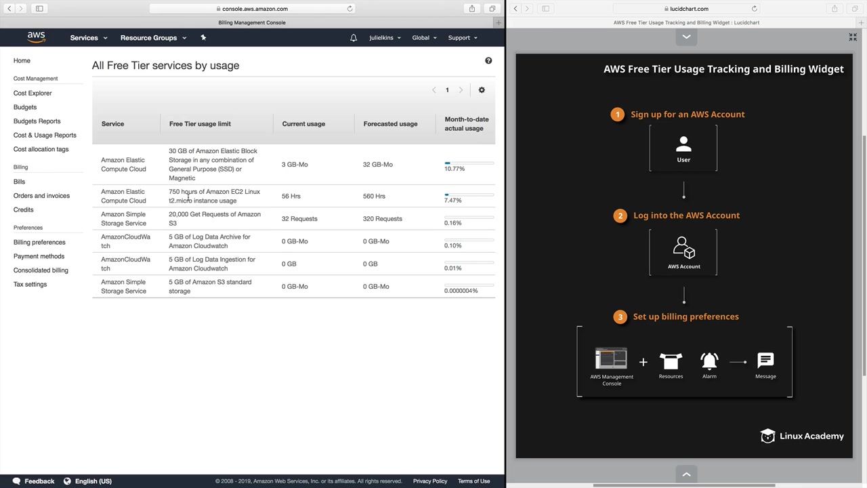The width and height of the screenshot is (867, 488).
Task: Go back in the Lucidchart browser window
Action: click(x=515, y=9)
